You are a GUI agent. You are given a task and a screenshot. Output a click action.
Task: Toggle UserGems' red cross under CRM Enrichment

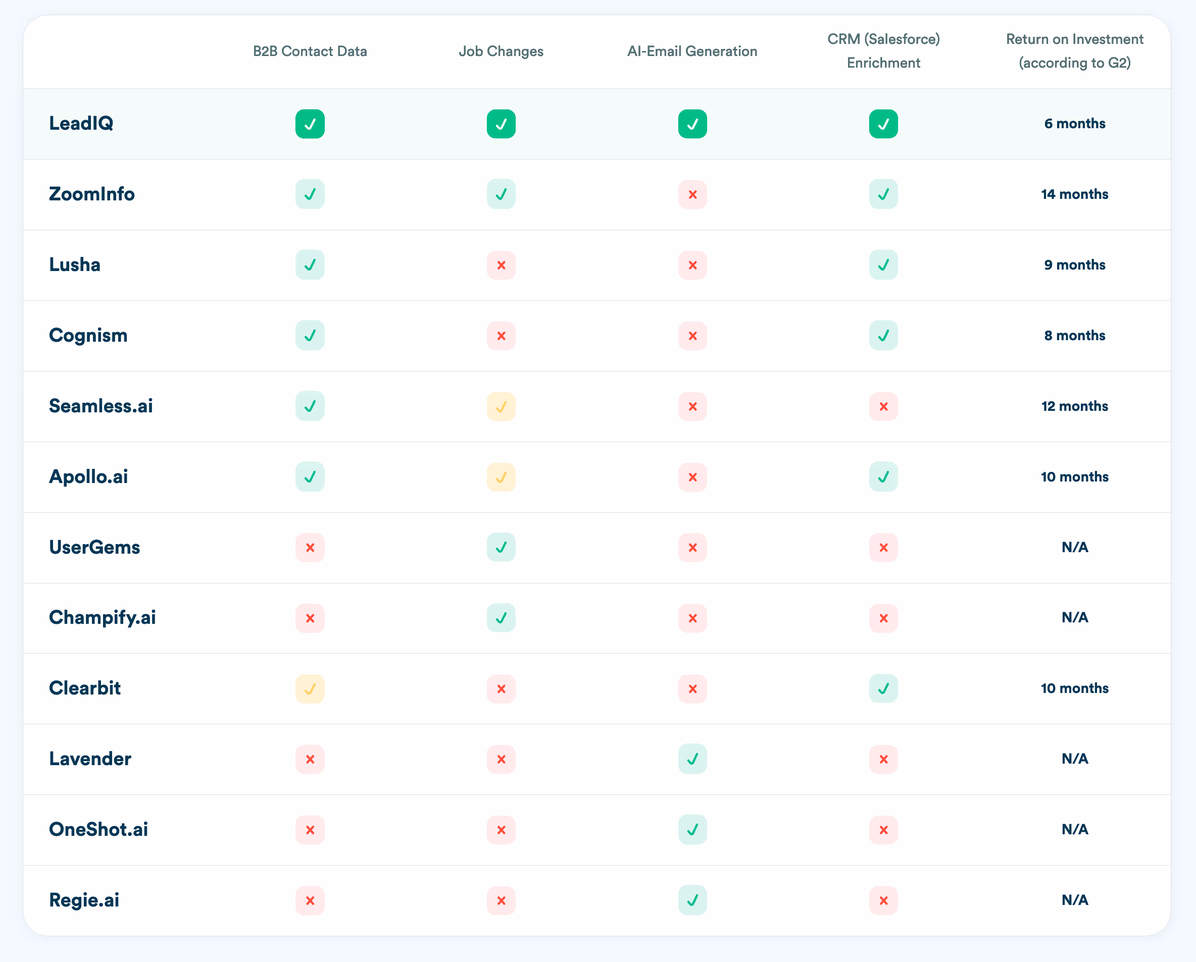[883, 548]
